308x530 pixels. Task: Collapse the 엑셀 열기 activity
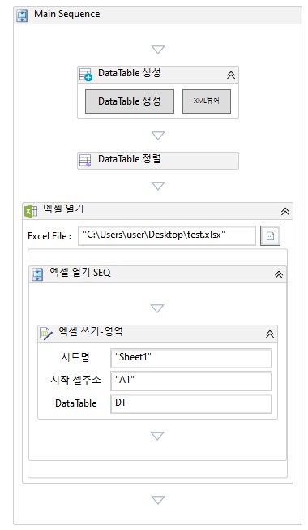pos(285,212)
